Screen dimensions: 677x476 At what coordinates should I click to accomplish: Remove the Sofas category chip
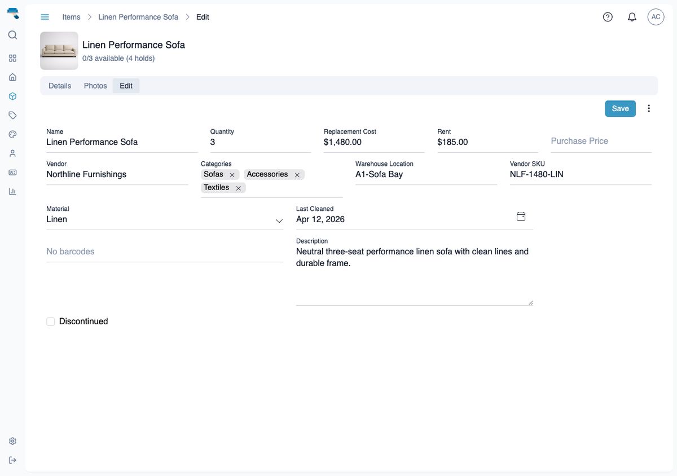point(232,175)
